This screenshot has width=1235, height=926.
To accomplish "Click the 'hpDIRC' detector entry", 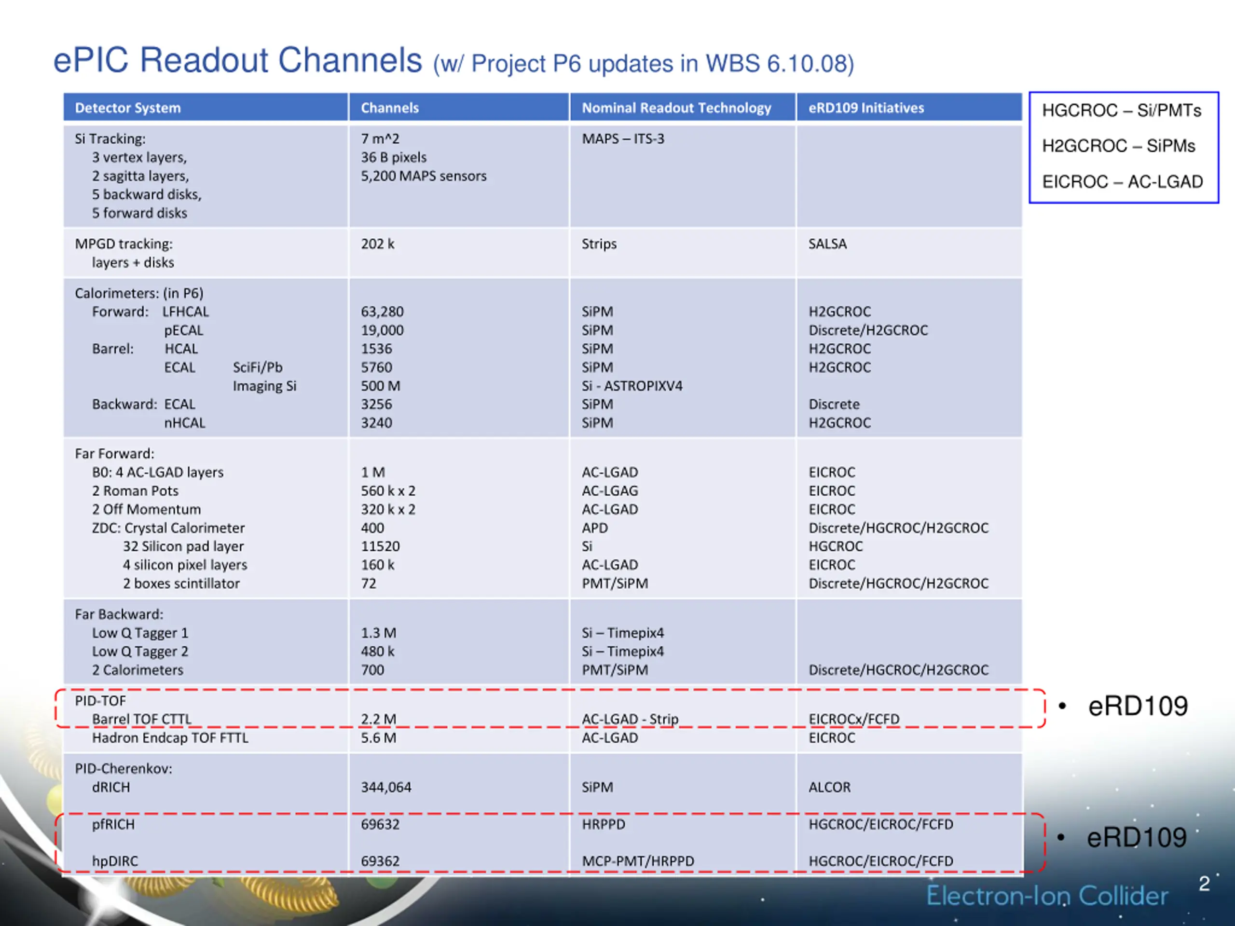I will coord(115,861).
